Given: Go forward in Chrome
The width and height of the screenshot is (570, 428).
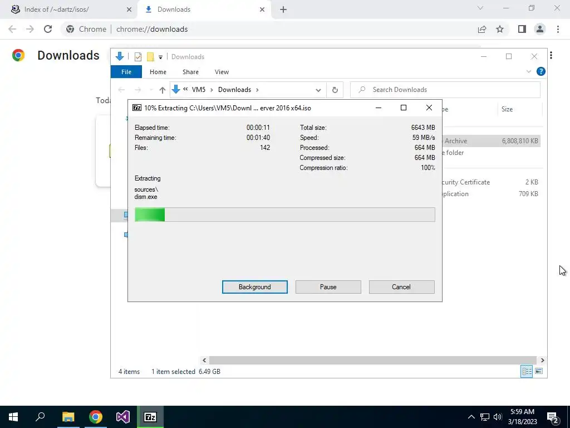Looking at the screenshot, I should (x=30, y=29).
